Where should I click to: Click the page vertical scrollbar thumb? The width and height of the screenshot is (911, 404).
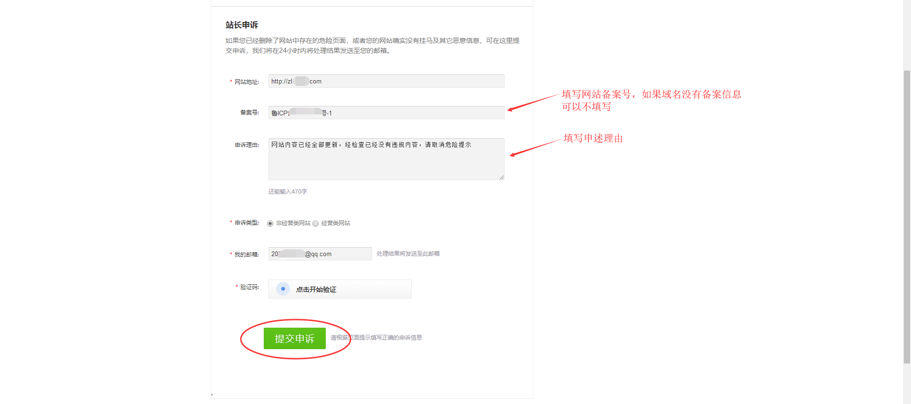[907, 217]
